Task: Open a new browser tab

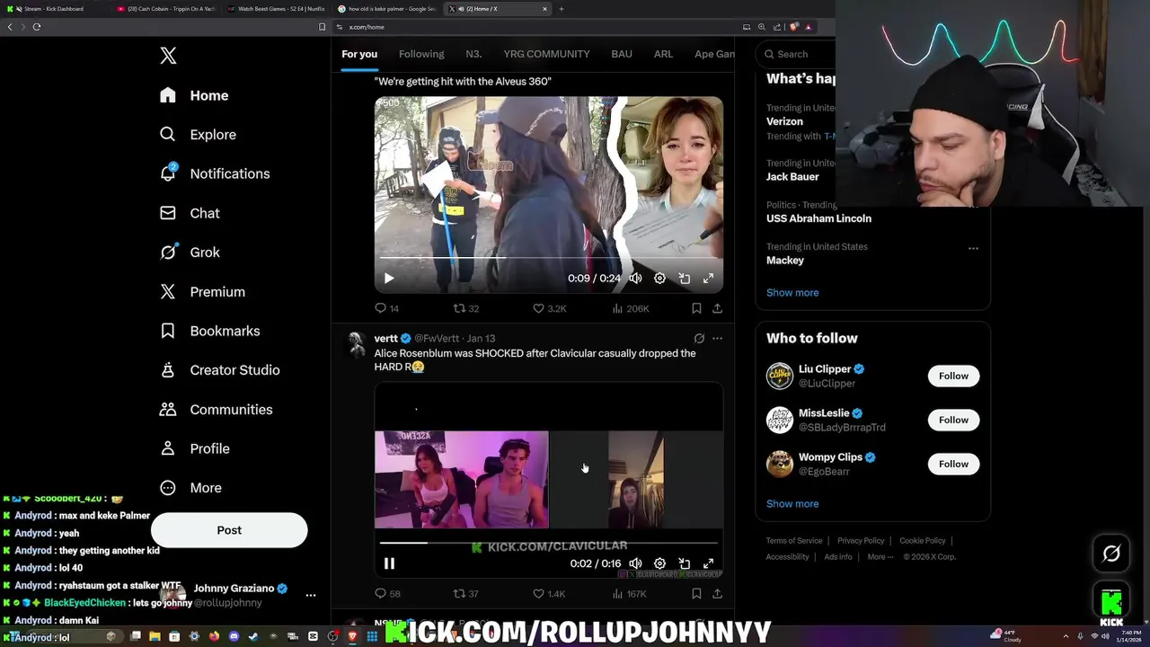Action: coord(562,9)
